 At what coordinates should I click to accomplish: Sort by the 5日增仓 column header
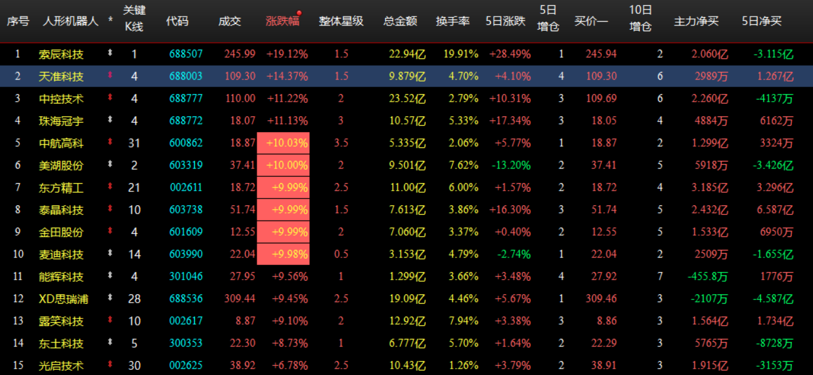[548, 18]
